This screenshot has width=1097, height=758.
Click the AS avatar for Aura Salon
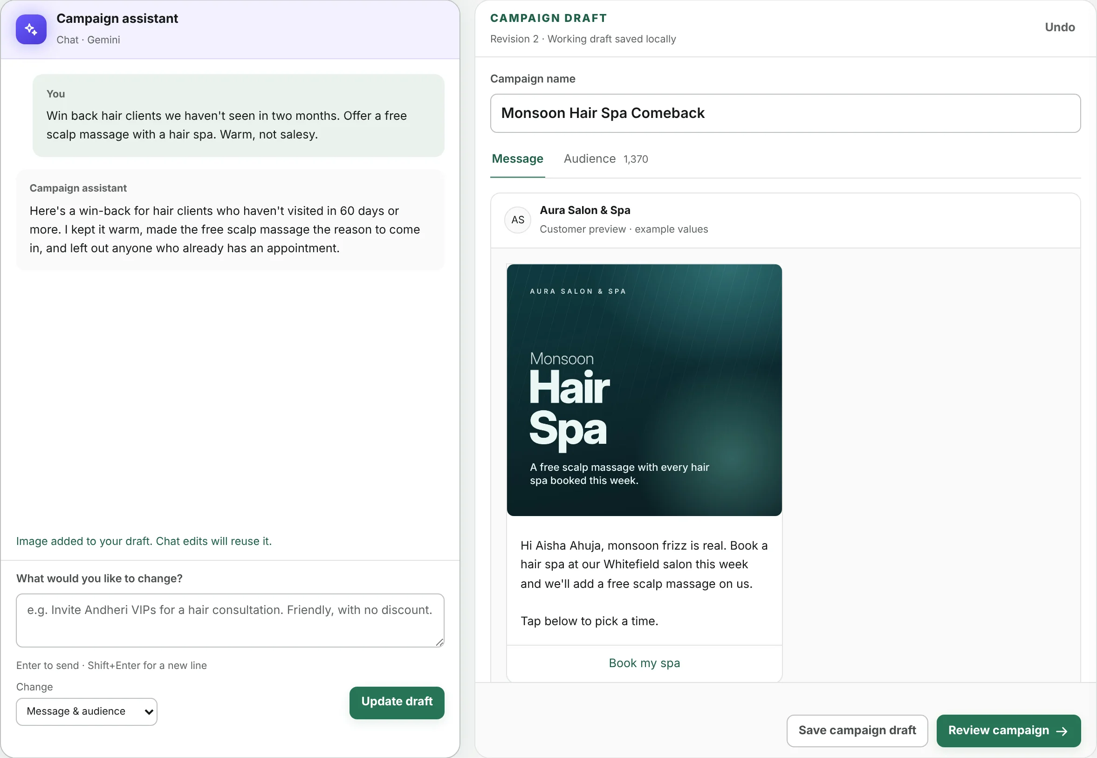click(517, 220)
